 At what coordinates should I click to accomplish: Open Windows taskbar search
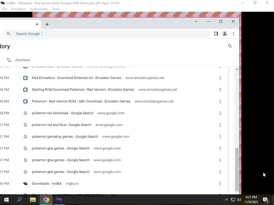point(19,200)
